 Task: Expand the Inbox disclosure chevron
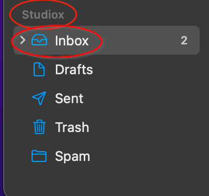(23, 40)
